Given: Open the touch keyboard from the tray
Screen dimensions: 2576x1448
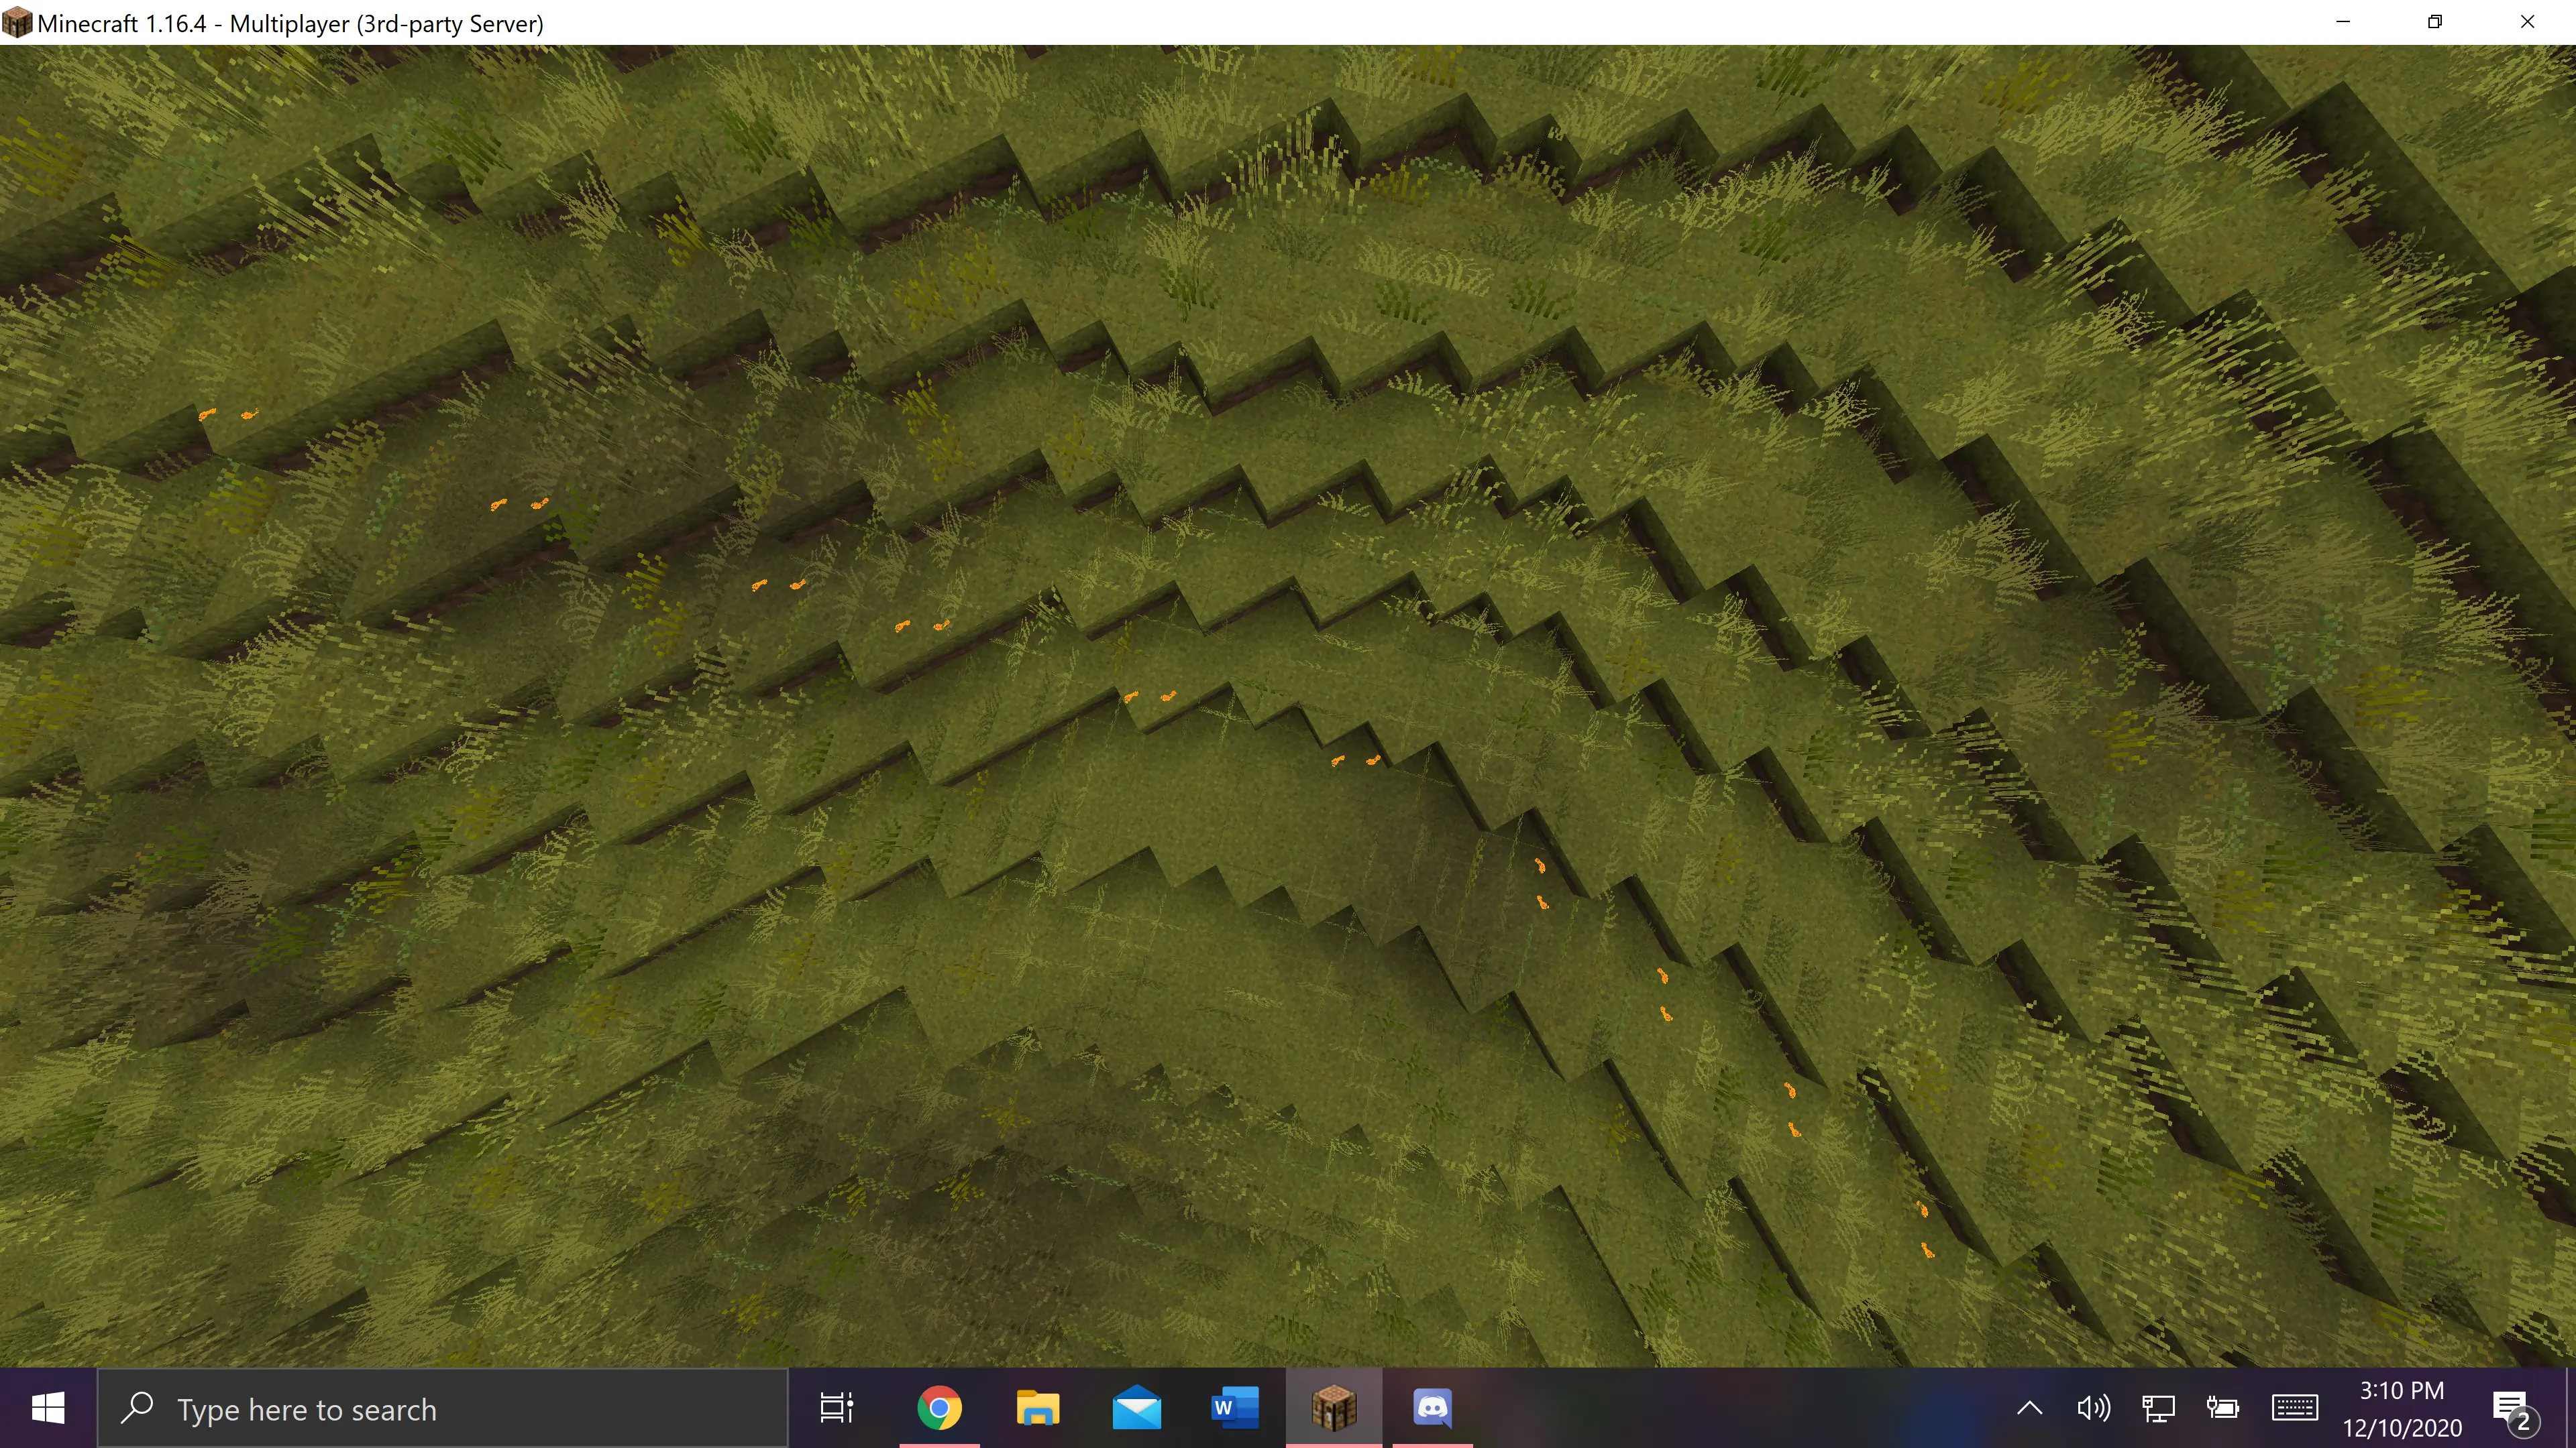Looking at the screenshot, I should 2295,1408.
